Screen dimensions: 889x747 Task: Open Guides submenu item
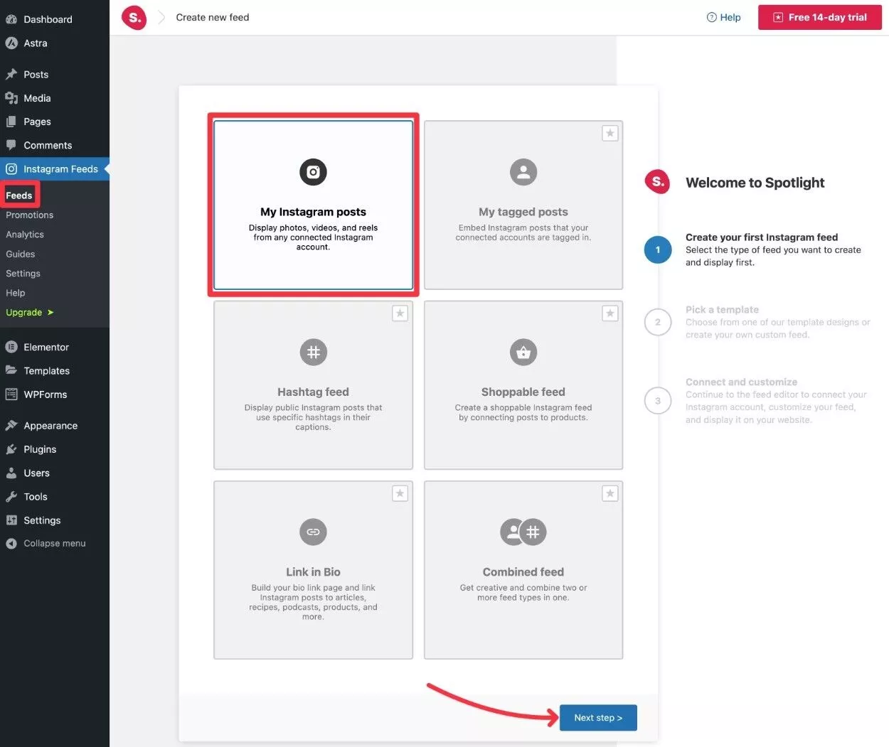pyautogui.click(x=21, y=254)
